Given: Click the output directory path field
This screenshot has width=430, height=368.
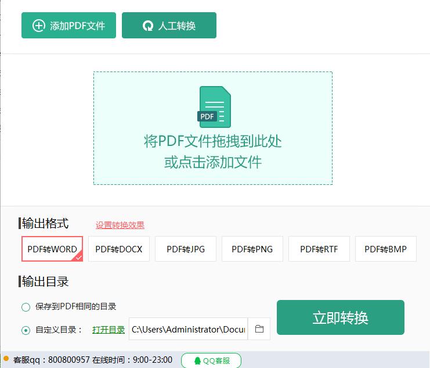Looking at the screenshot, I should [x=189, y=329].
